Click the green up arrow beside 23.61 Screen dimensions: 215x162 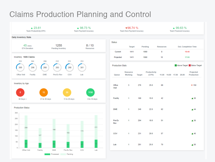point(32,28)
